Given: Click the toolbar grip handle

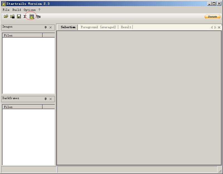Looking at the screenshot, I should [x=2, y=16].
